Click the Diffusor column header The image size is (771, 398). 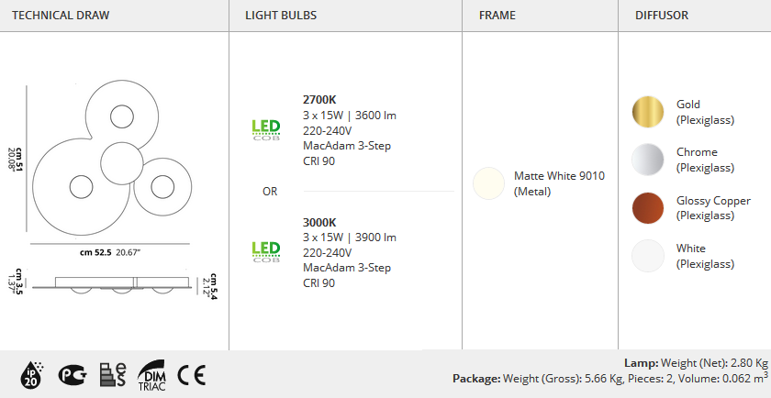coord(662,16)
